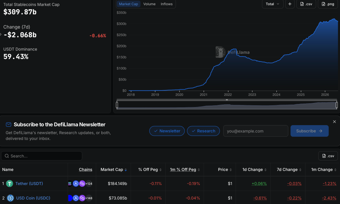
Task: Click the +148 chains badge for USDC
Action: pos(89,198)
